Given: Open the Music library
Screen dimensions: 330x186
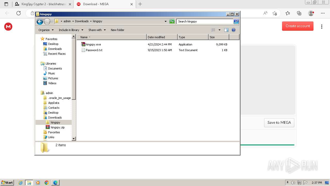Looking at the screenshot, I should tap(52, 73).
